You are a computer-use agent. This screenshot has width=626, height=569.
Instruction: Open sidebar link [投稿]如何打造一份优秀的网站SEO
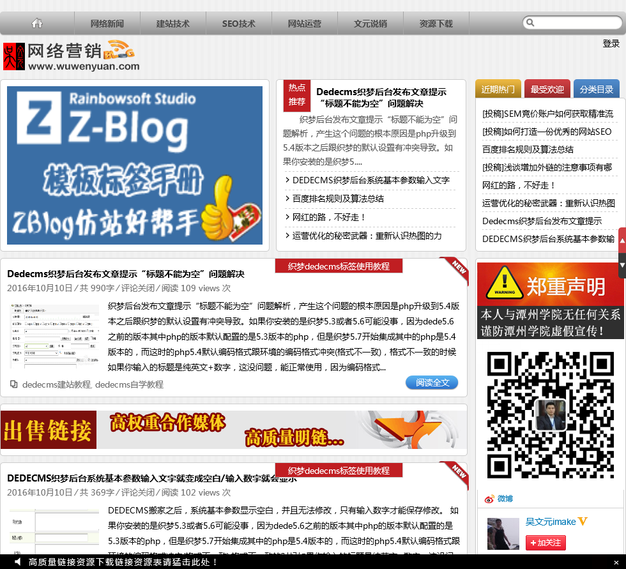pos(547,132)
